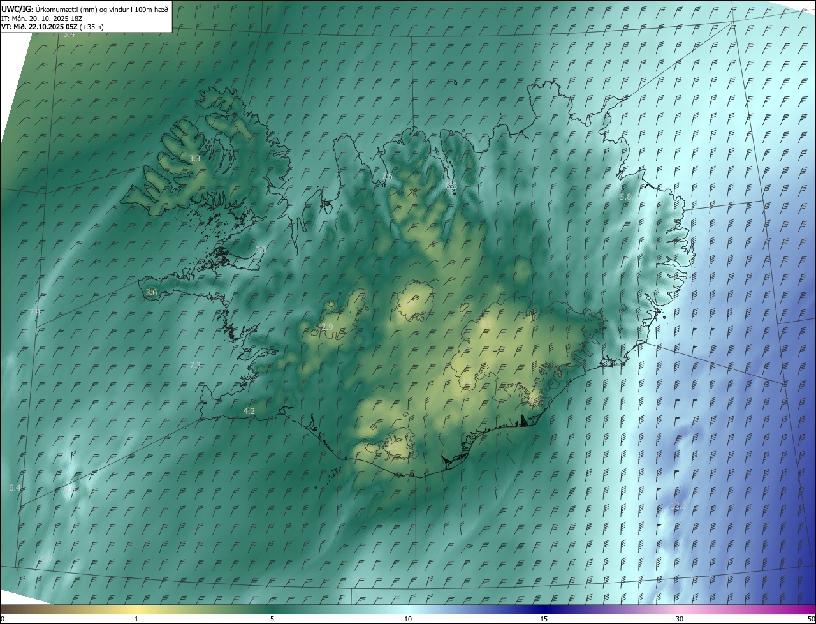Click the title line beginning 'UWC/IG: Úrkomumætti'

coord(85,9)
